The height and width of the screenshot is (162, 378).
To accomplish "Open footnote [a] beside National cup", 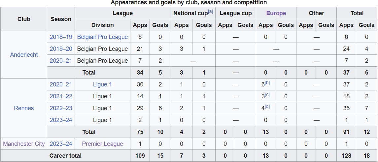I will pos(210,11).
